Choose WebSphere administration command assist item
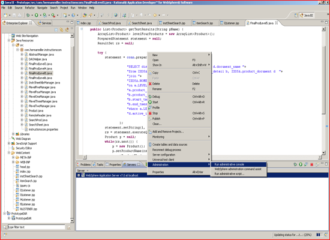Image resolution: width=330 pixels, height=240 pixels. [x=238, y=169]
